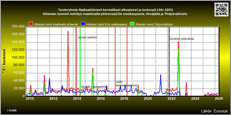Click the x-axis year '2016'
Screen dimensions: 231x115
[x=101, y=99]
